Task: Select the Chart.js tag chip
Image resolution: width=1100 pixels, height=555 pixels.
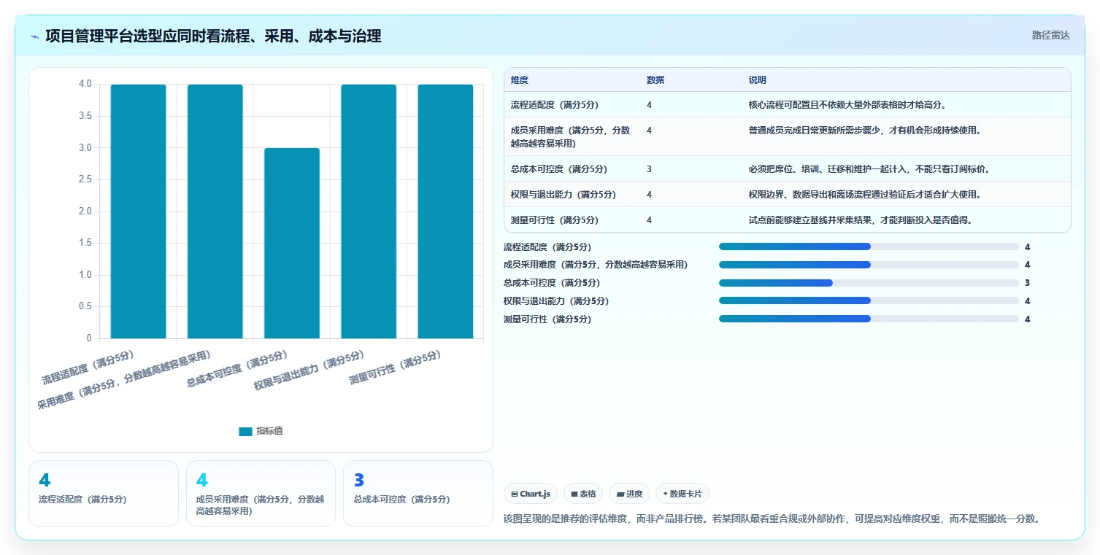Action: 531,494
